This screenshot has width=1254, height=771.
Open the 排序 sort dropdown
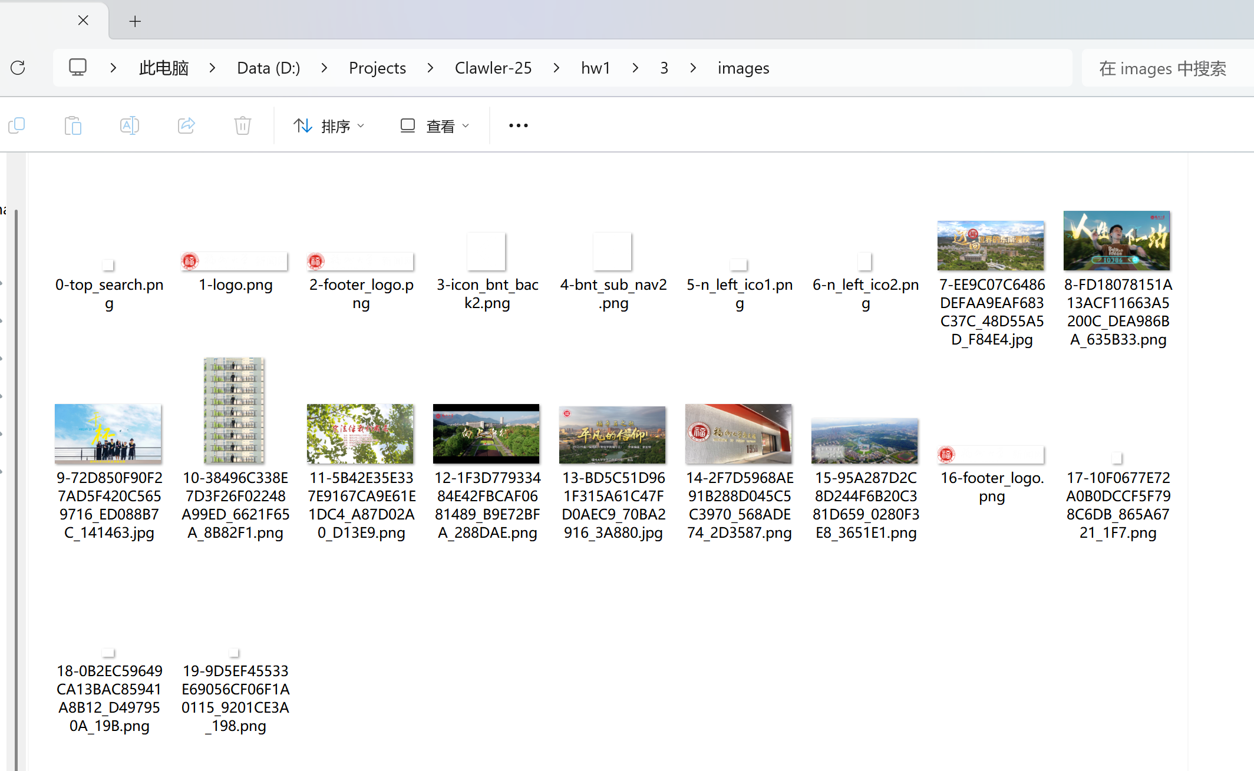coord(329,125)
